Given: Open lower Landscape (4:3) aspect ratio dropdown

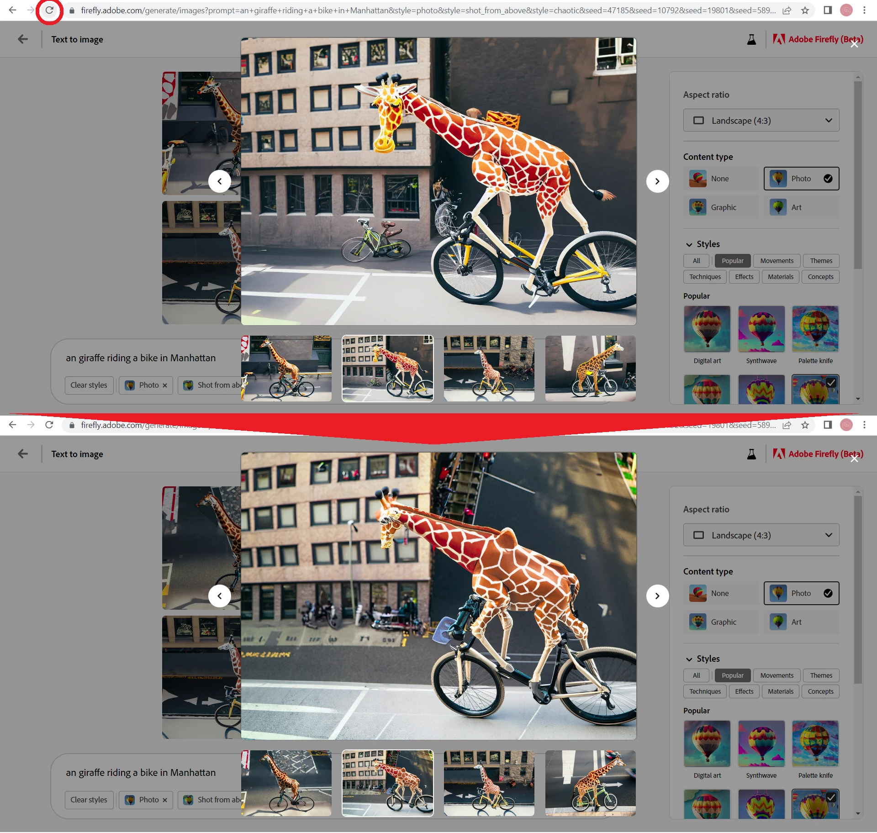Looking at the screenshot, I should (x=761, y=535).
